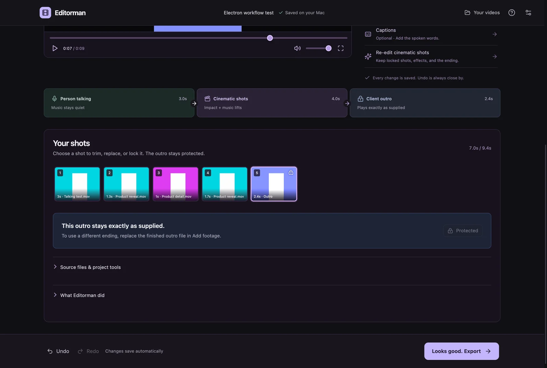Click Looks good. Export button
The height and width of the screenshot is (368, 547).
tap(462, 351)
